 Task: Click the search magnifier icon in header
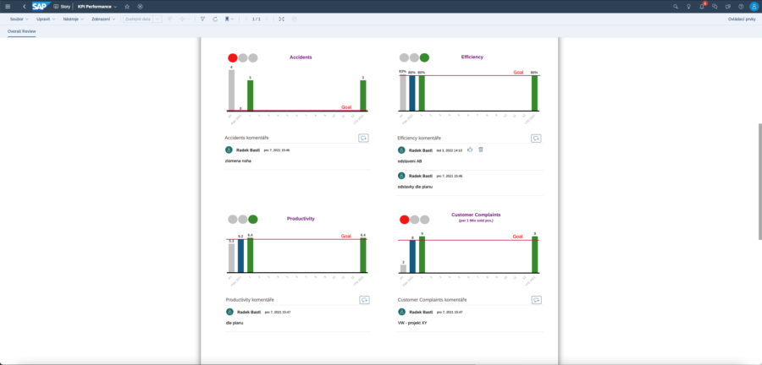click(675, 6)
